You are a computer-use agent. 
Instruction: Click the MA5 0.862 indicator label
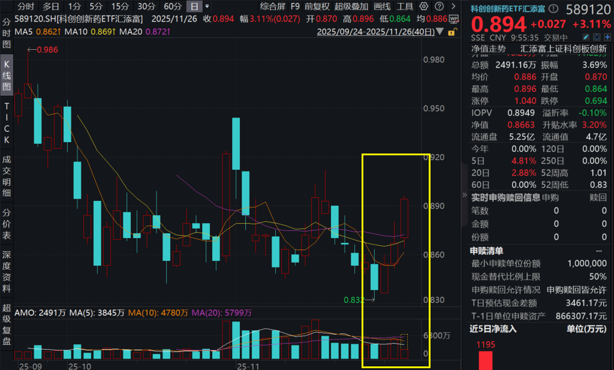(x=38, y=32)
